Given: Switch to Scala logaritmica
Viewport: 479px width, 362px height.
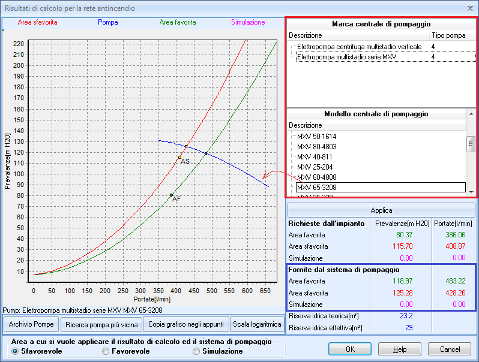Looking at the screenshot, I should [256, 324].
